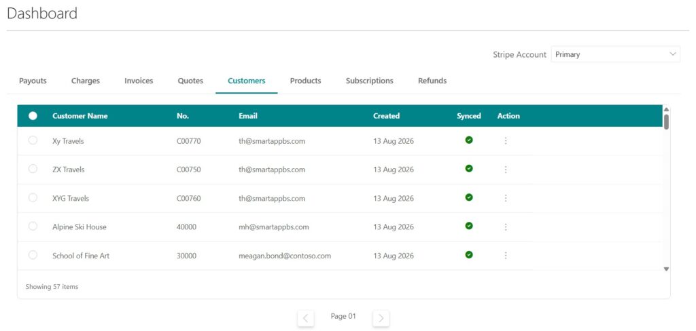Open action menu for School of Fine Art
This screenshot has height=331, width=696.
pos(506,256)
